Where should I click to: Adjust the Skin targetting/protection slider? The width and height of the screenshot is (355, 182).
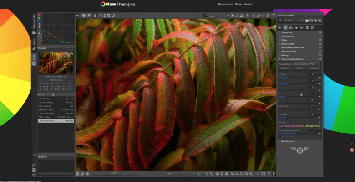click(298, 134)
